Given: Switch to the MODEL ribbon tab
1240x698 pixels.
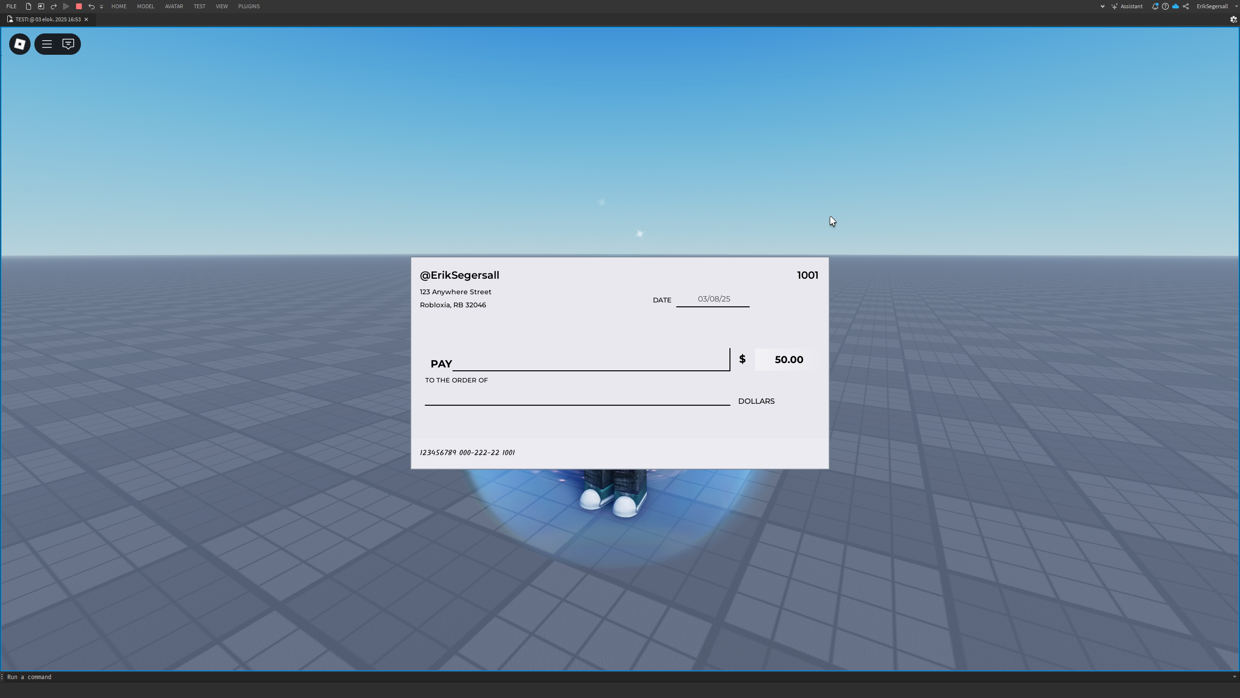Looking at the screenshot, I should (x=146, y=6).
